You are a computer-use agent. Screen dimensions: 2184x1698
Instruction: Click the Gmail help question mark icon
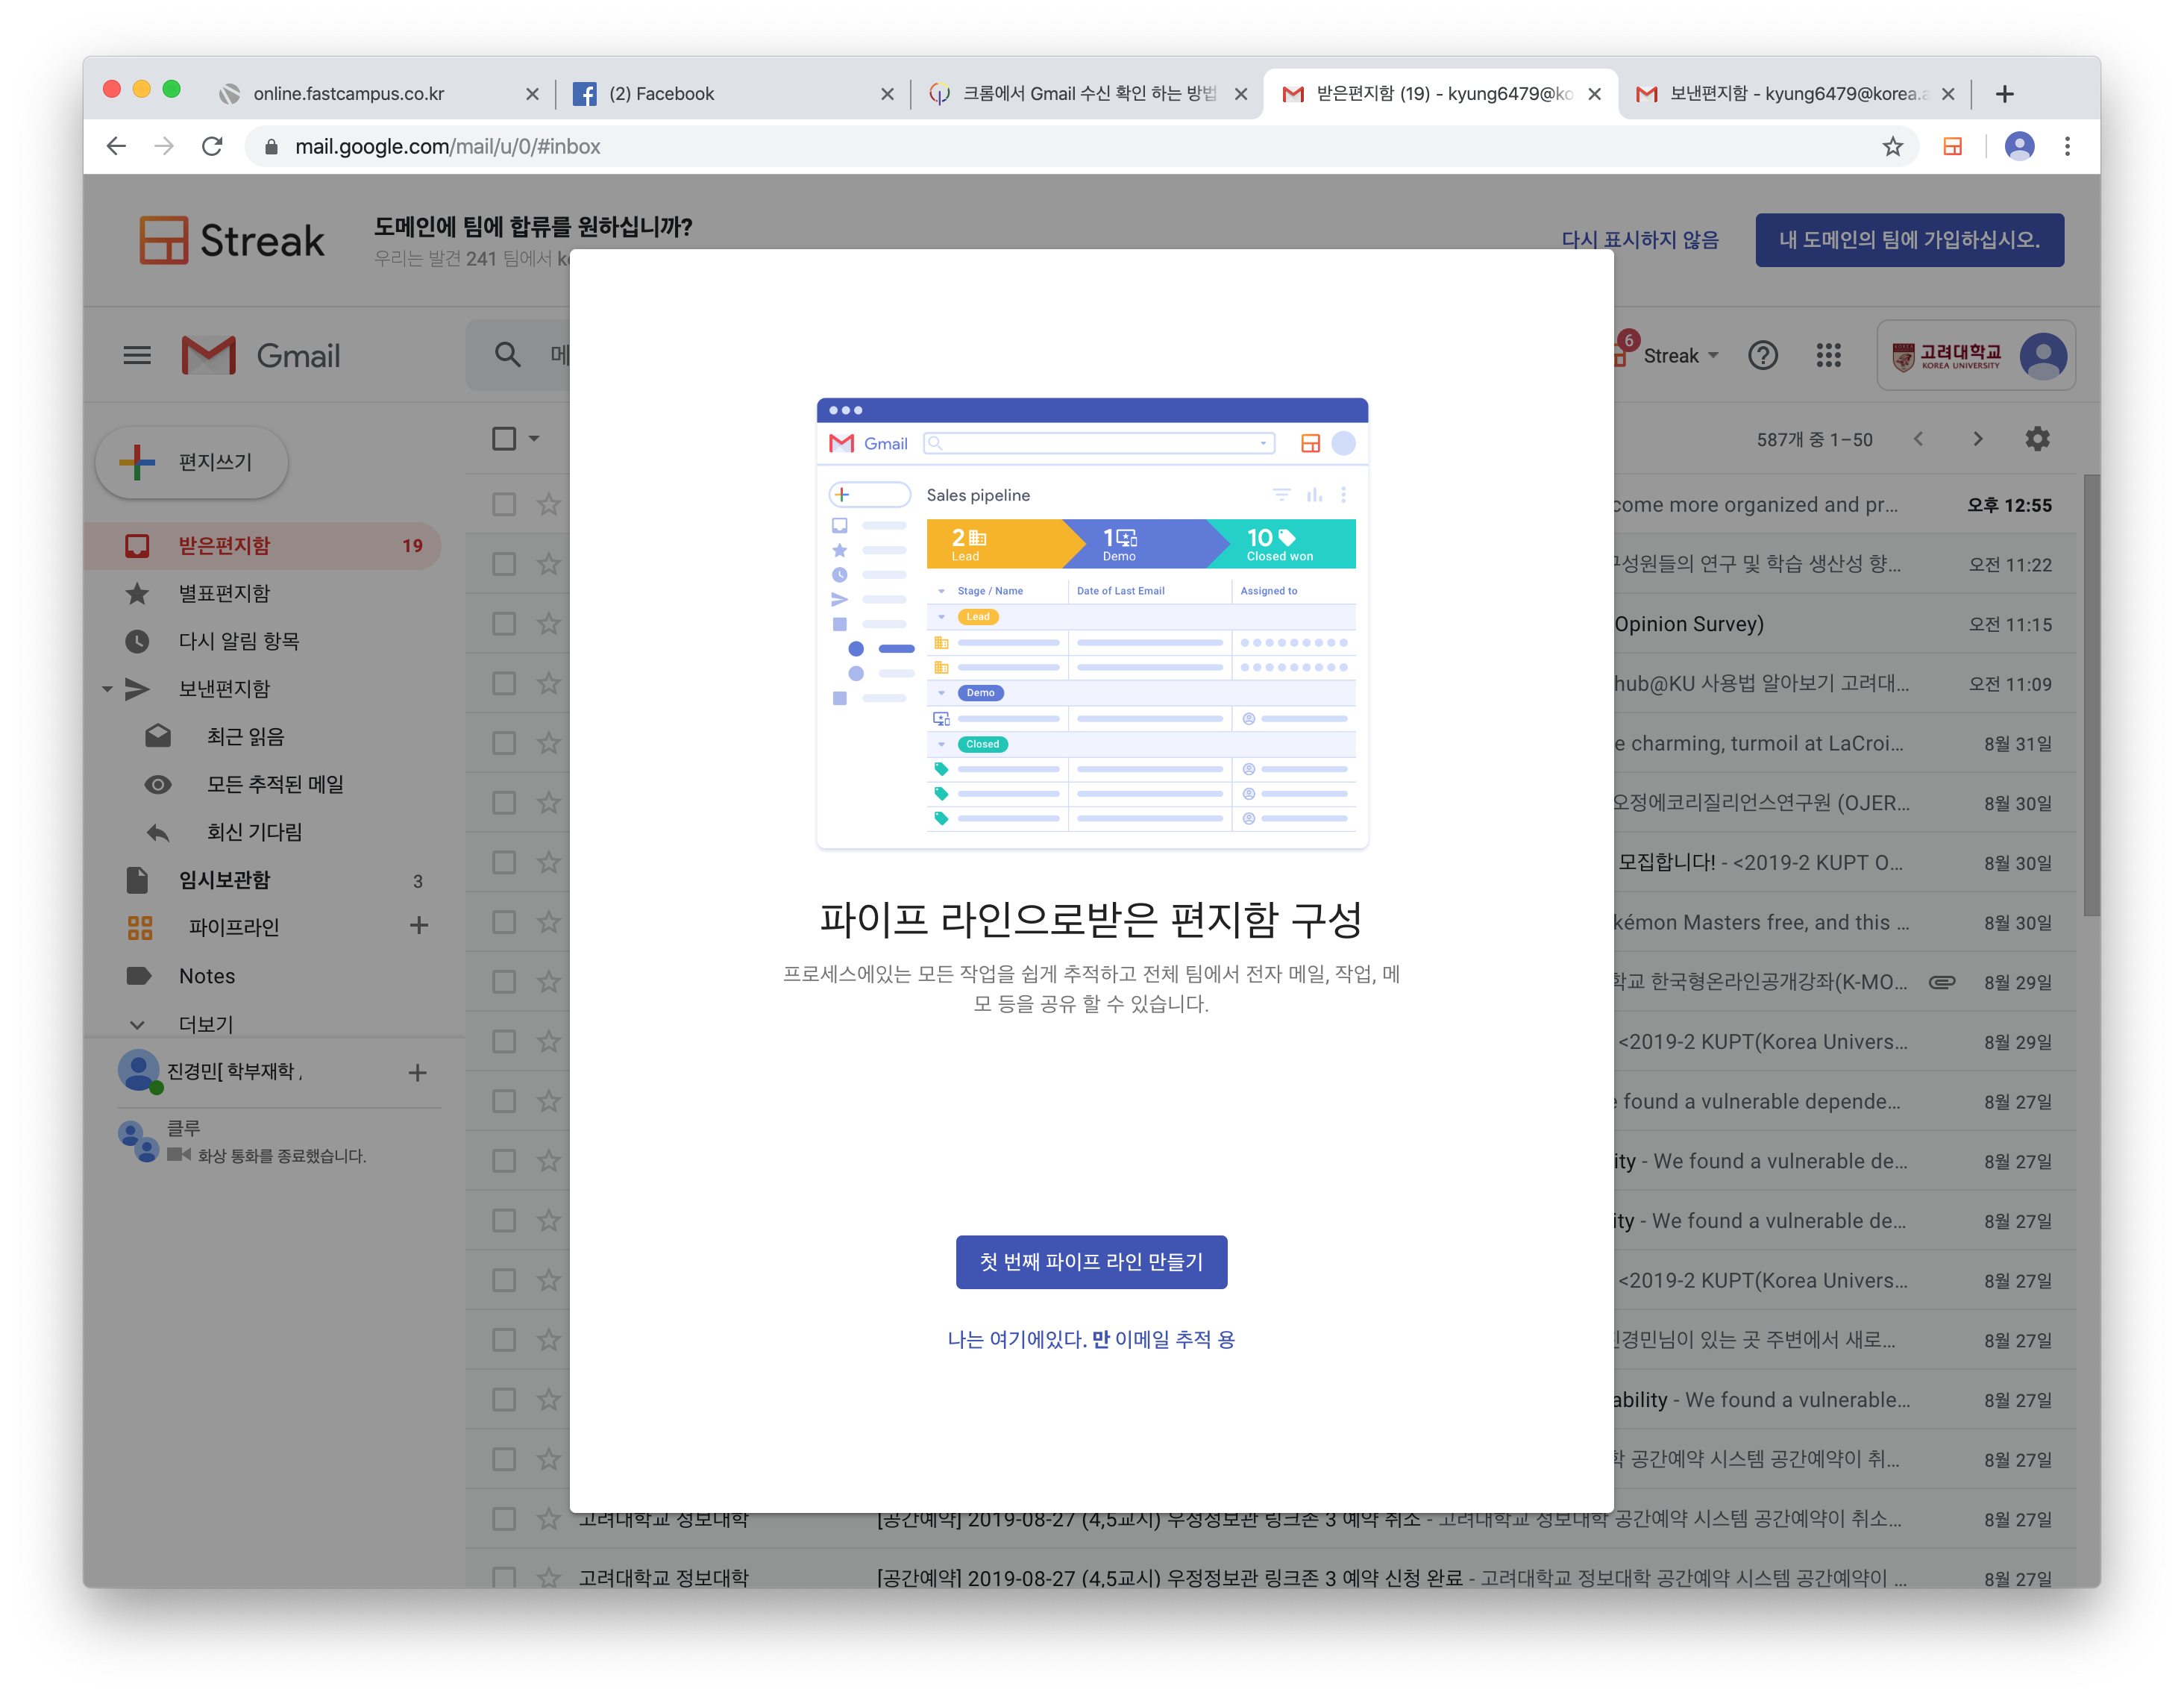(1762, 355)
